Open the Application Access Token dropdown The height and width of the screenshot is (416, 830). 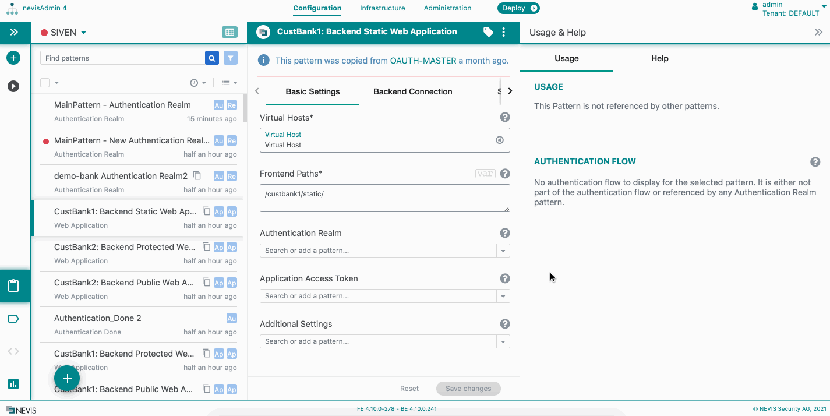503,296
